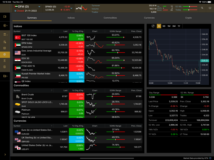This screenshot has height=160, width=214.
Task: Switch to the Commodities tab
Action: (110, 18)
